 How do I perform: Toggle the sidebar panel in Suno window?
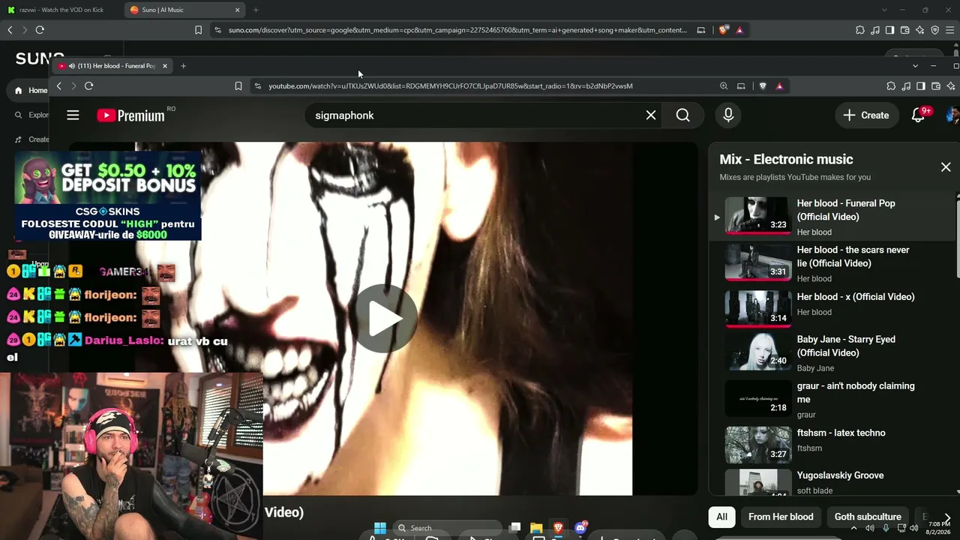889,30
